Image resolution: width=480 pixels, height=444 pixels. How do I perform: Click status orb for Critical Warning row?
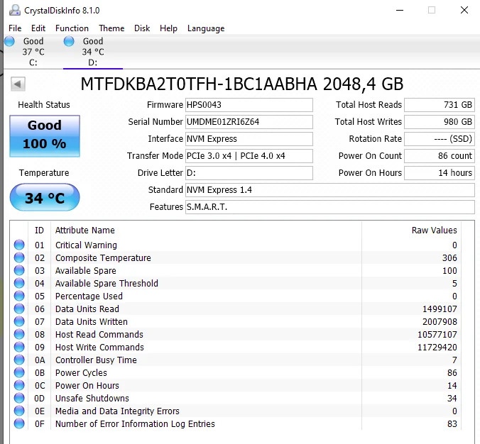point(19,245)
